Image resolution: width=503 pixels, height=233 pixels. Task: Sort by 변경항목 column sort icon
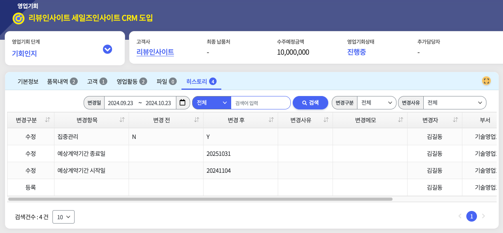point(122,120)
